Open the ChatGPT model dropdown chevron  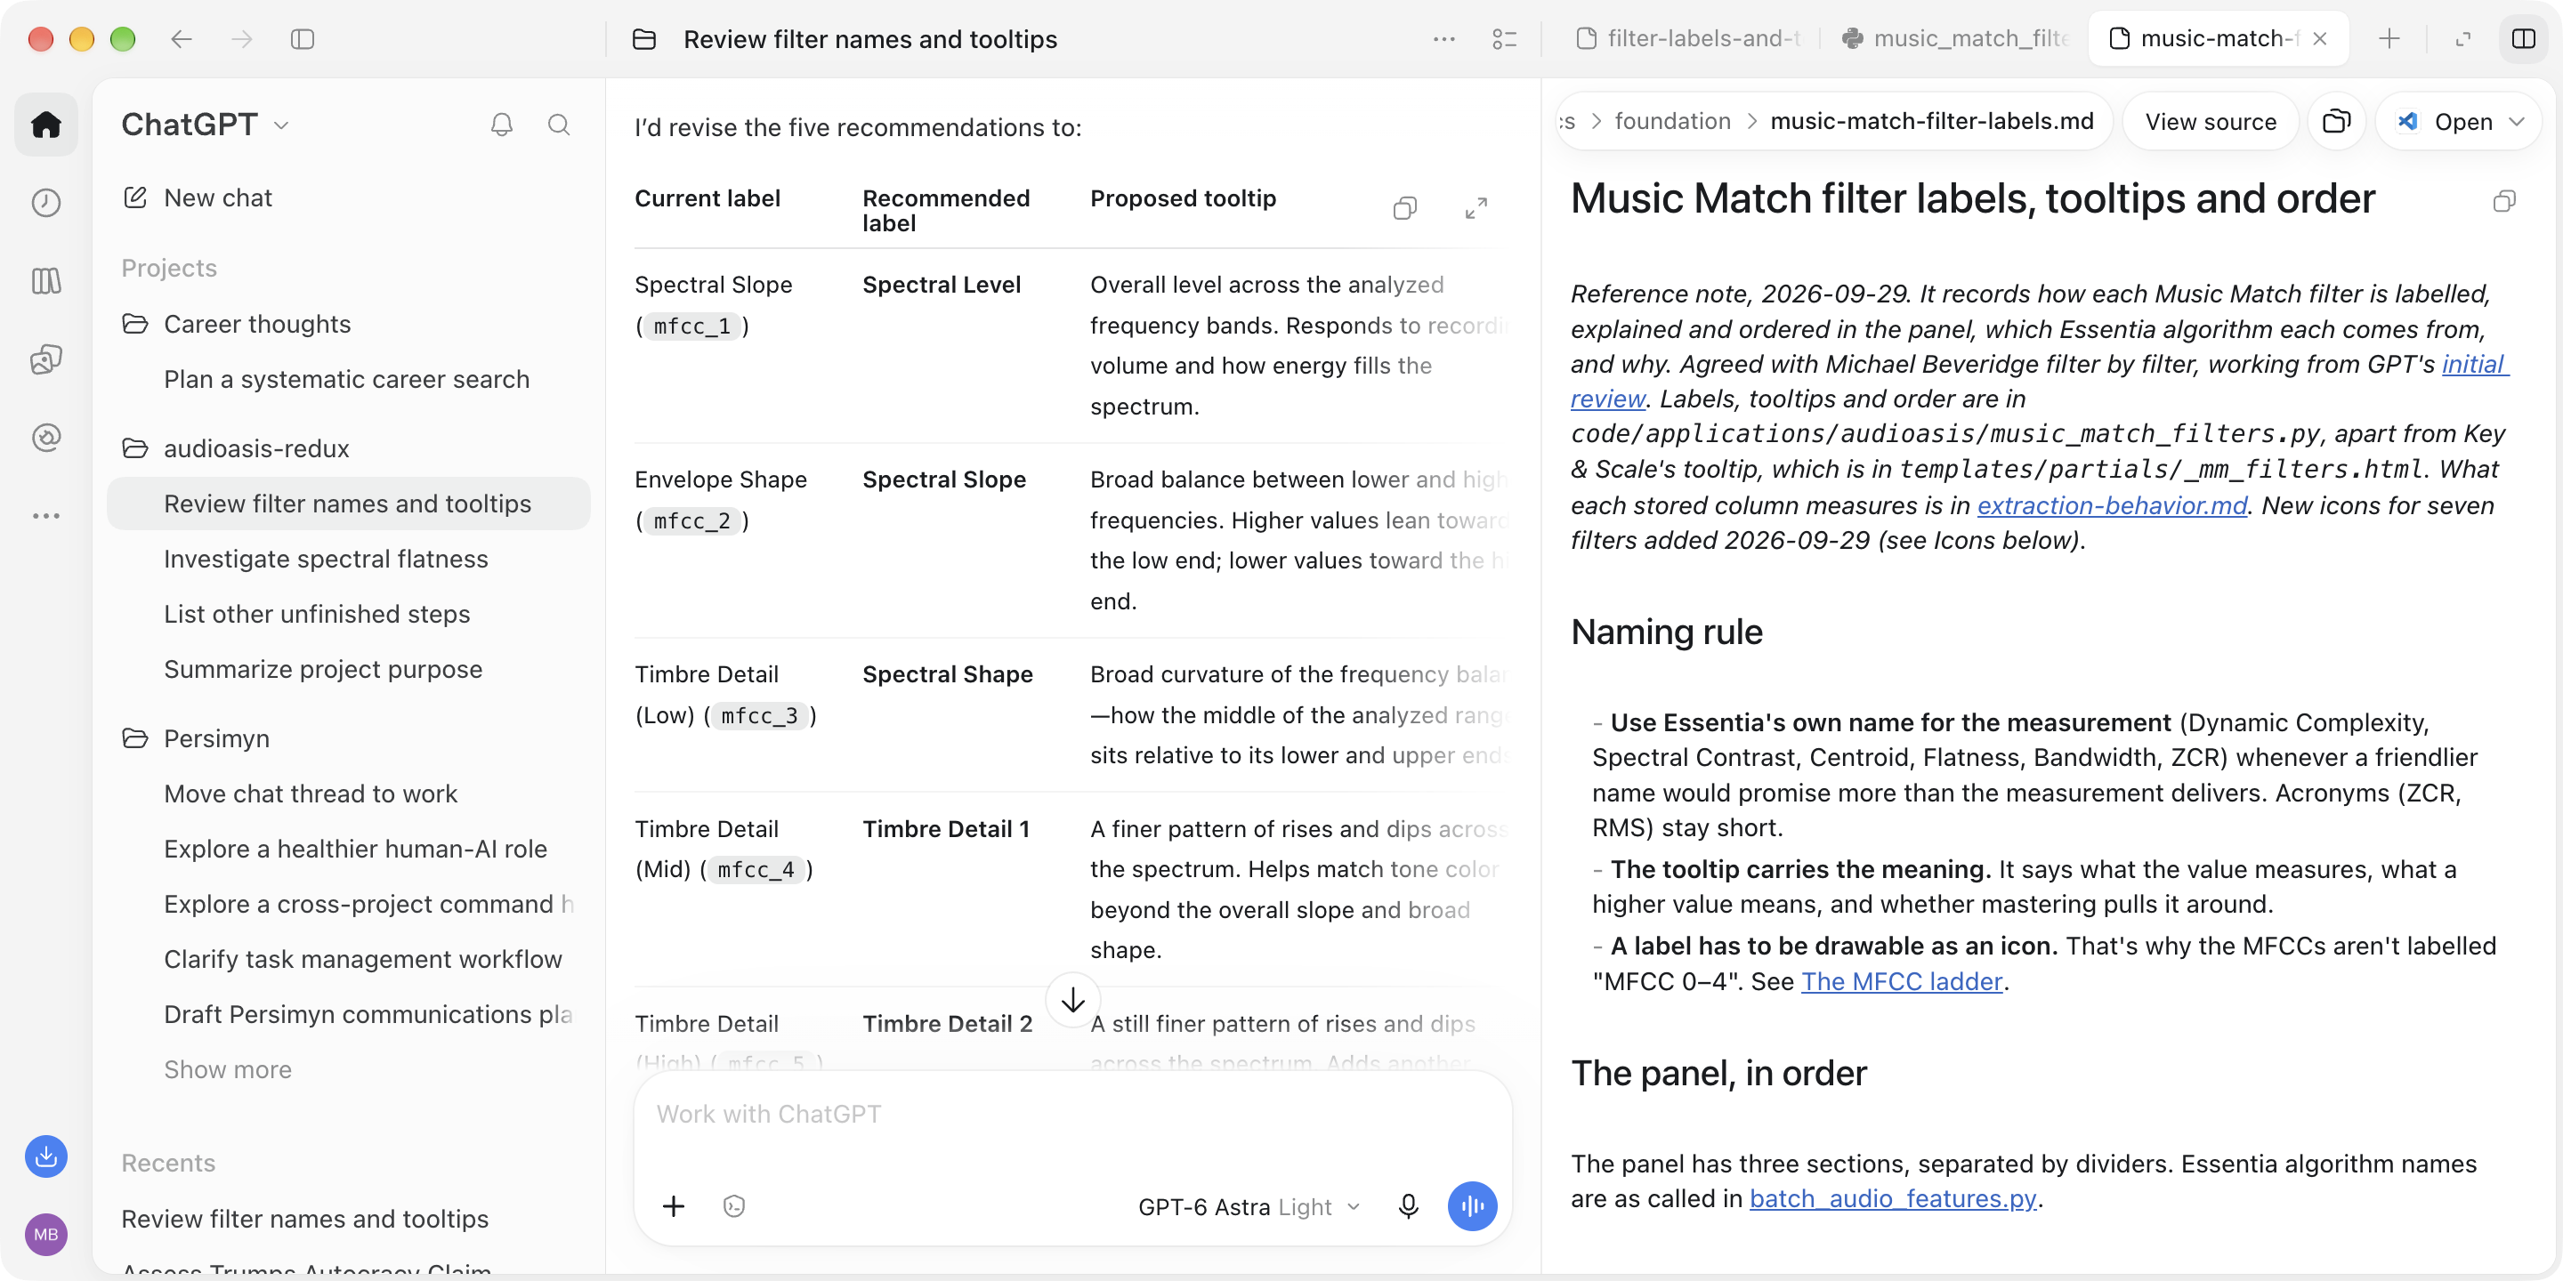tap(281, 125)
